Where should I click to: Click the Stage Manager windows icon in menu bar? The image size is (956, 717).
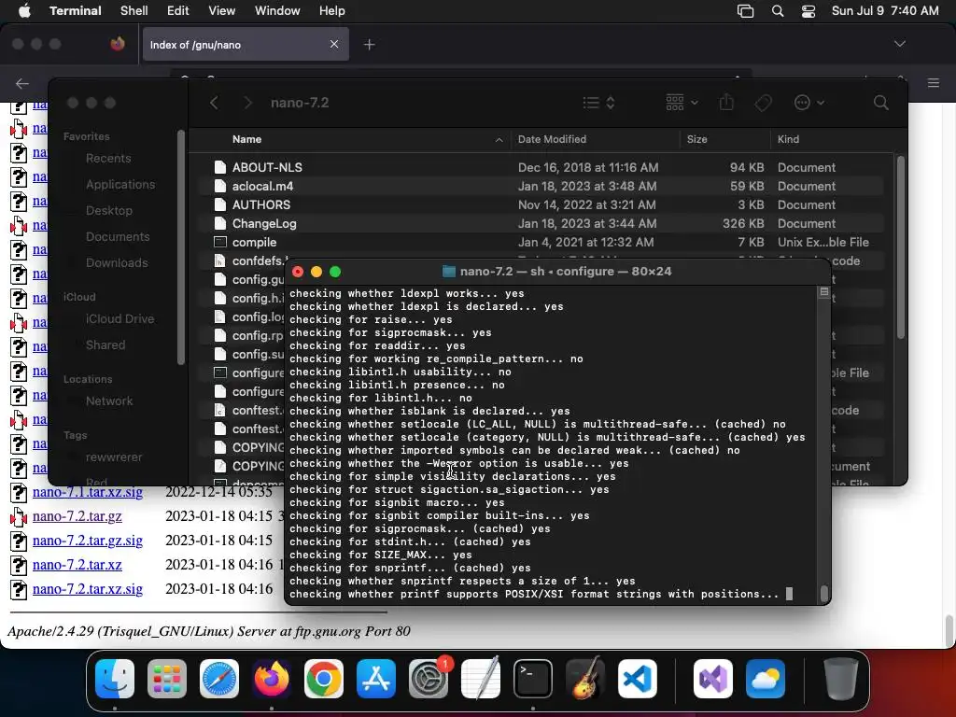point(745,11)
